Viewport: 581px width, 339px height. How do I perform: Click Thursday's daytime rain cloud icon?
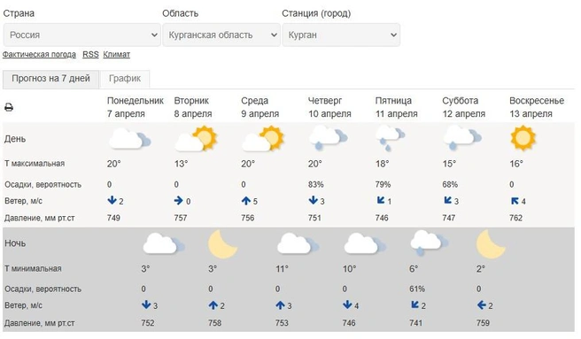(328, 138)
